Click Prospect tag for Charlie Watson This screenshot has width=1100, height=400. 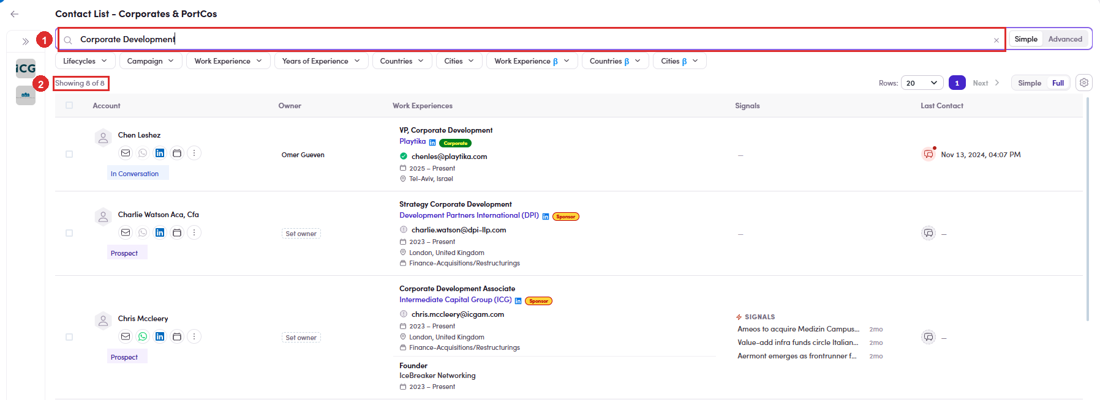pyautogui.click(x=127, y=253)
